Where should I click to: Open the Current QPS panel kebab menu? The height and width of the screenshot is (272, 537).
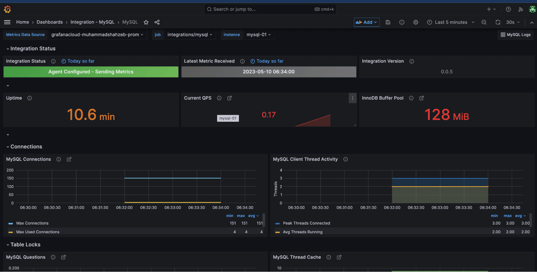(x=352, y=98)
